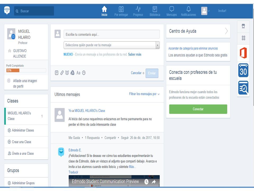Viewport: 254px width, 191px height.
Task: Open the search checklist app icon
Action: (x=243, y=88)
